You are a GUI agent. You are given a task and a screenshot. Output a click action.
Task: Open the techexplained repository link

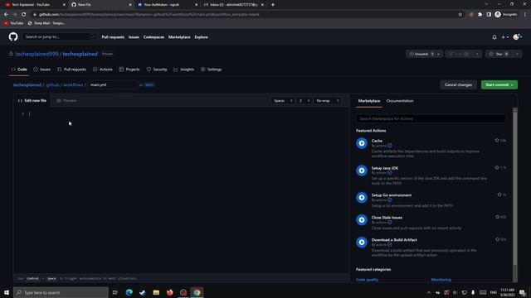pyautogui.click(x=80, y=54)
